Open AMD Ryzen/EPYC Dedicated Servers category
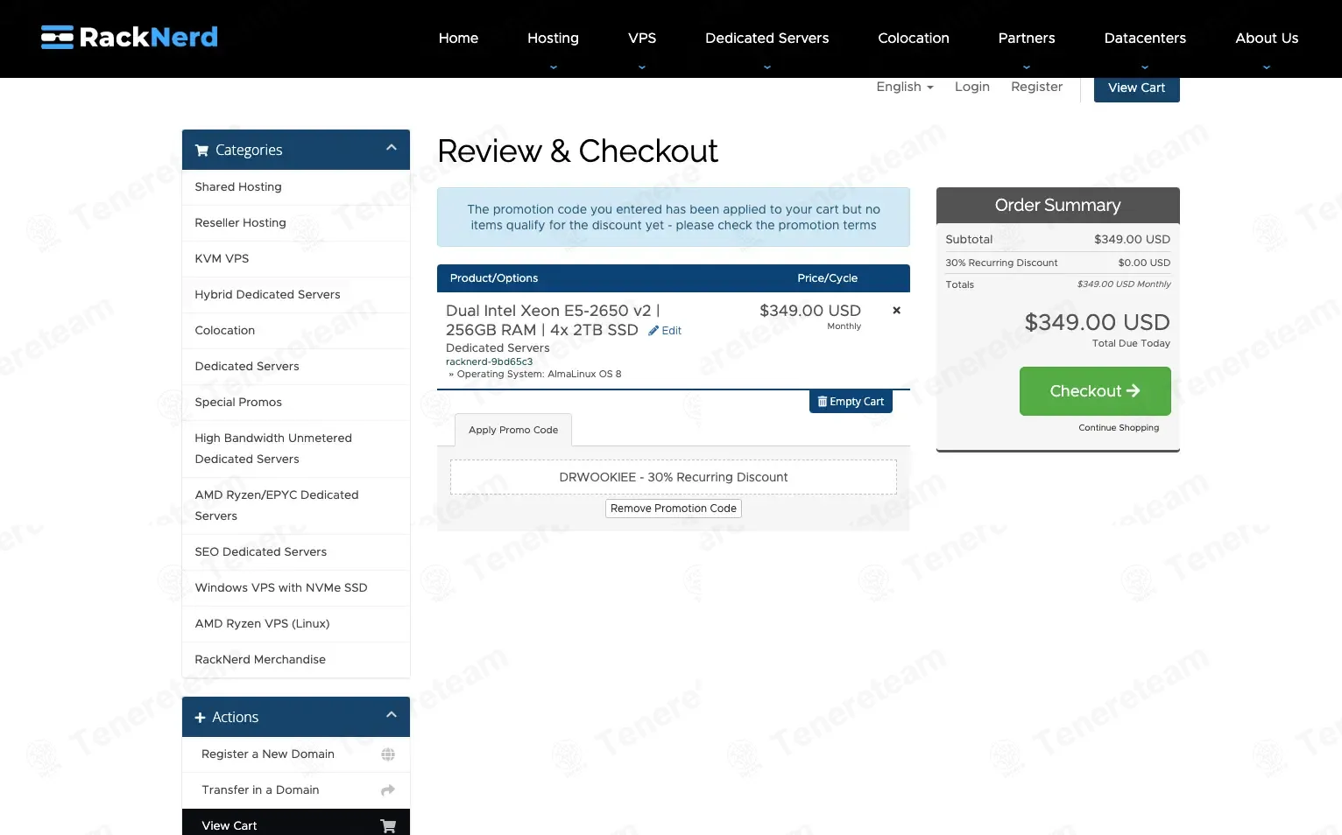 point(296,506)
